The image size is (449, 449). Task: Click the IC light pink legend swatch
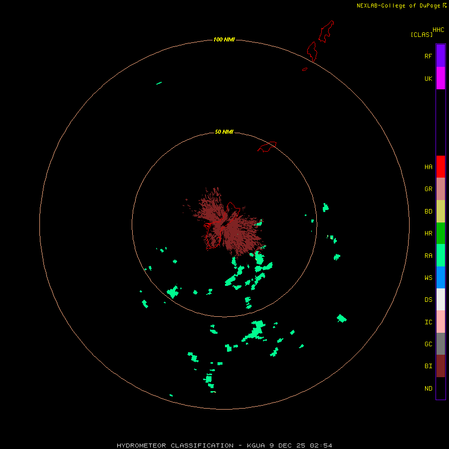coord(441,322)
